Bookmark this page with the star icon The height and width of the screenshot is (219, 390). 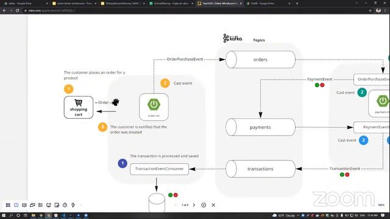370,10
